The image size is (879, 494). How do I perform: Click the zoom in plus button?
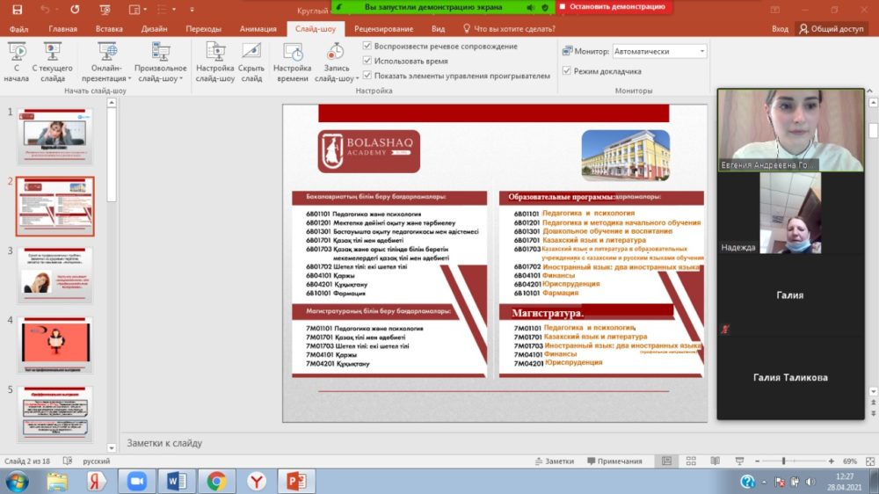pyautogui.click(x=831, y=461)
